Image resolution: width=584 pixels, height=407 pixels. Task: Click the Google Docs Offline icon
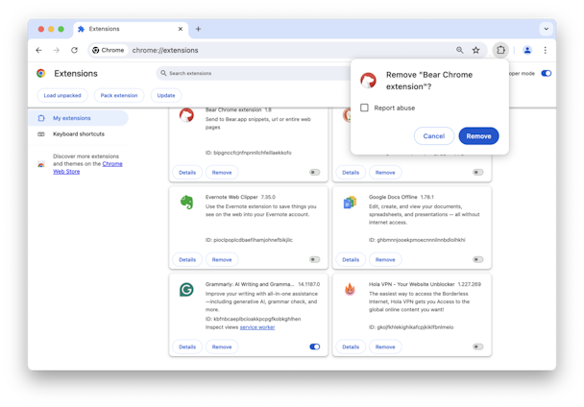(x=350, y=203)
